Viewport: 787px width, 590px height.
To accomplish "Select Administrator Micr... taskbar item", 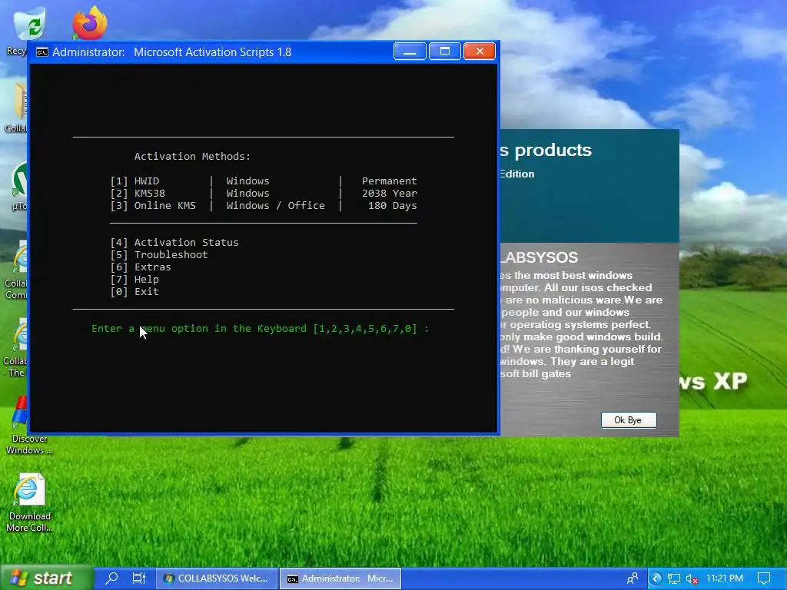I will pos(340,578).
